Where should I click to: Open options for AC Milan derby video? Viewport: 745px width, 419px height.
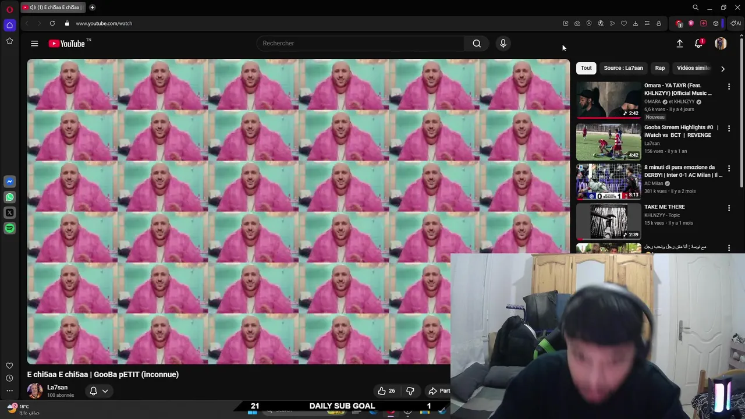point(729,168)
